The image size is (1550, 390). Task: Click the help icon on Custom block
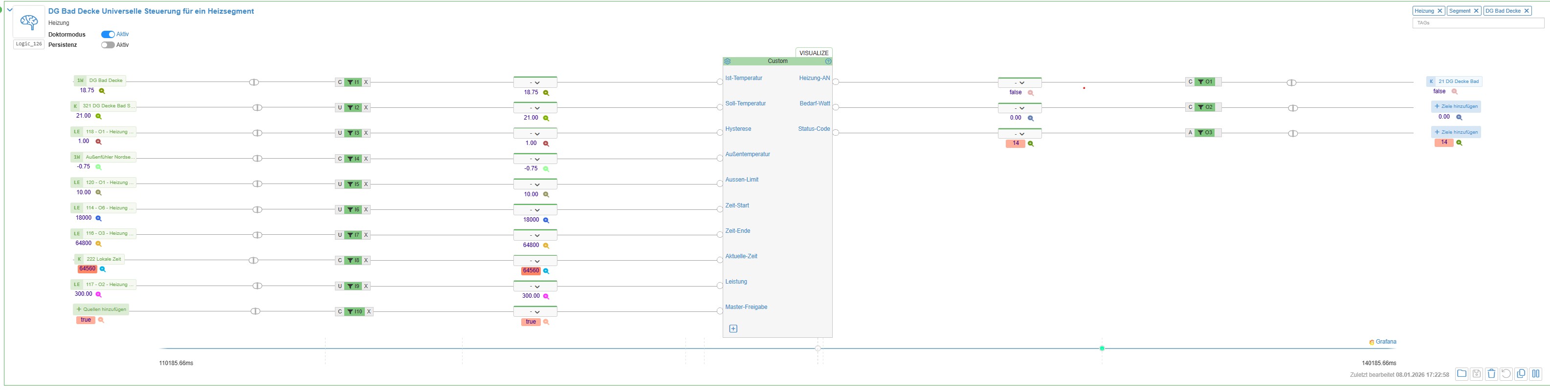[828, 62]
